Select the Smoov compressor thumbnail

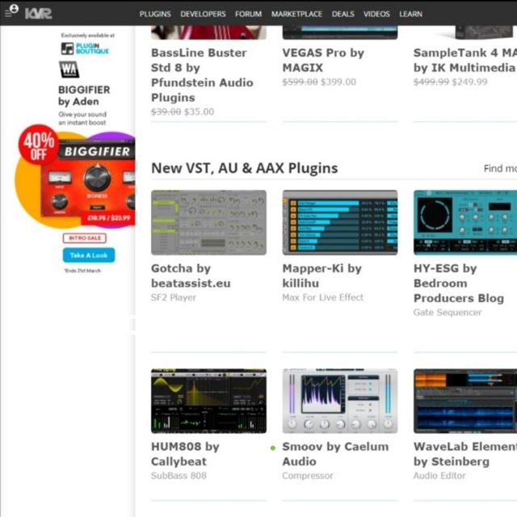tap(339, 401)
